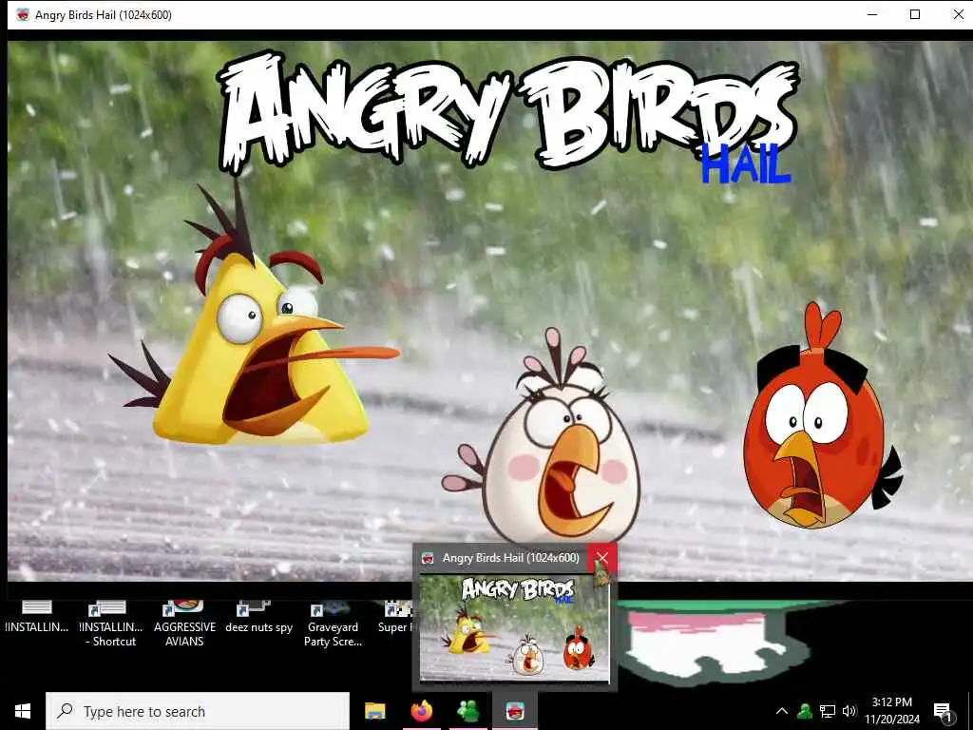Screen dimensions: 973x730
Task: Open File Explorer from the taskbar
Action: pos(374,711)
